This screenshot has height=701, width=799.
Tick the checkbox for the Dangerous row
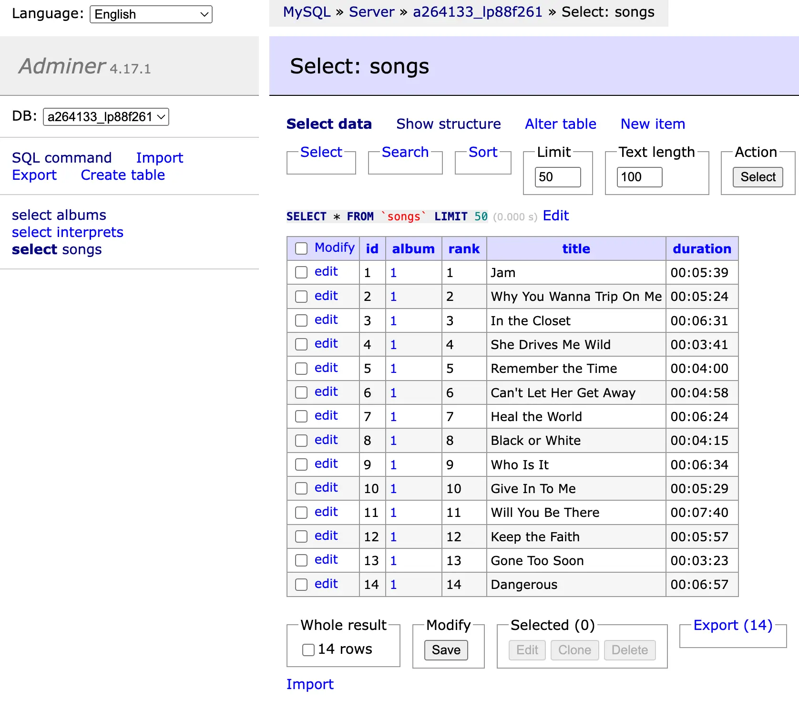point(301,584)
